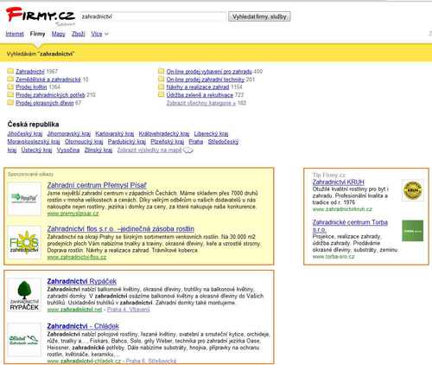Open the Zahradnictví category folder icon
432x365 pixels.
tap(10, 71)
